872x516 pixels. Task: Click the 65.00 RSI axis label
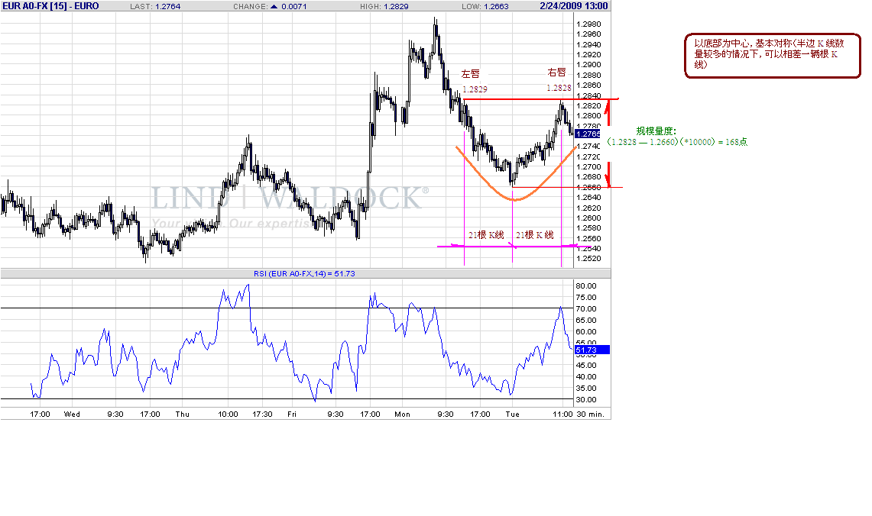(585, 321)
